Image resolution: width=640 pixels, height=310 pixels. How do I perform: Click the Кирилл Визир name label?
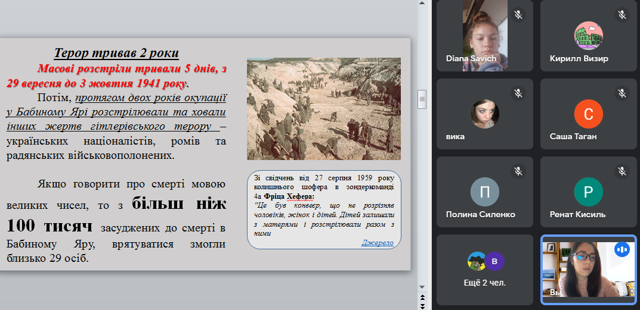tap(579, 58)
